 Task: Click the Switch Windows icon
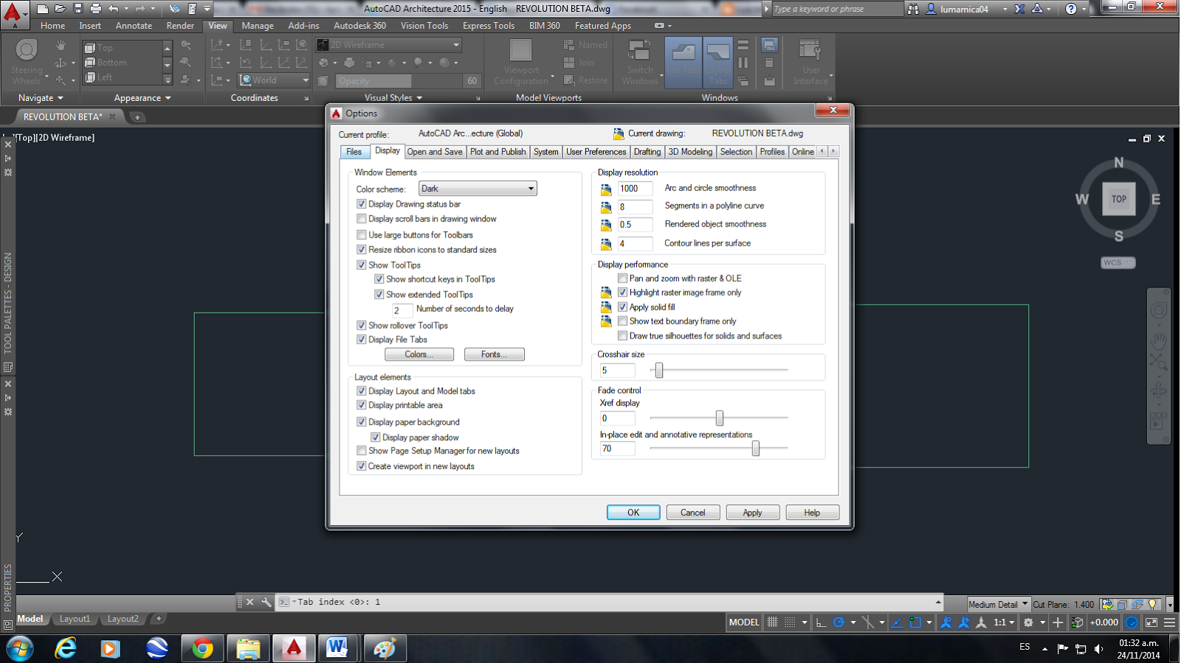(x=639, y=50)
